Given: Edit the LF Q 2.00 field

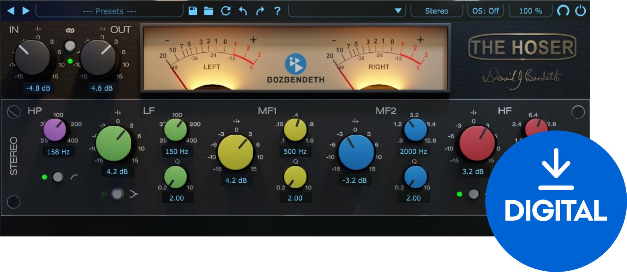Looking at the screenshot, I should tap(177, 198).
